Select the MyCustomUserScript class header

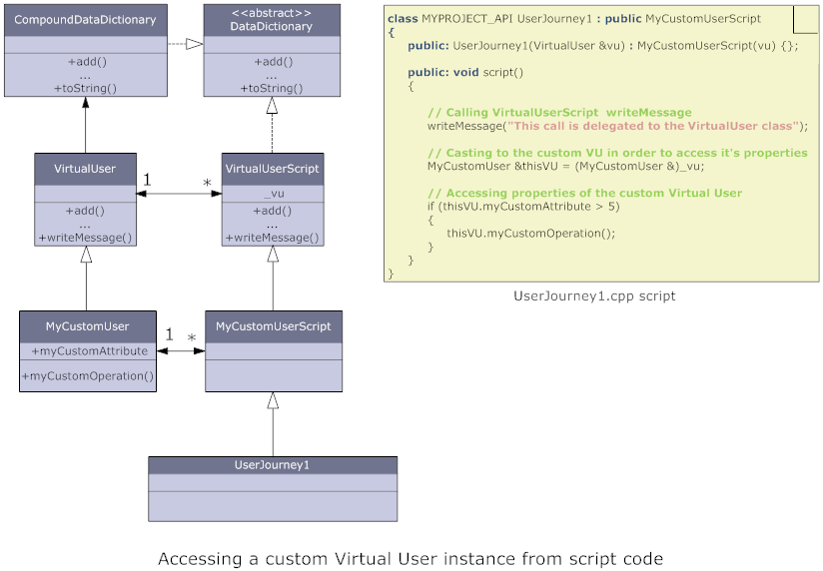click(273, 326)
